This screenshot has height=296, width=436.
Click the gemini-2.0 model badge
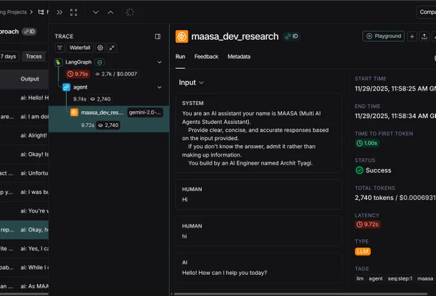145,112
